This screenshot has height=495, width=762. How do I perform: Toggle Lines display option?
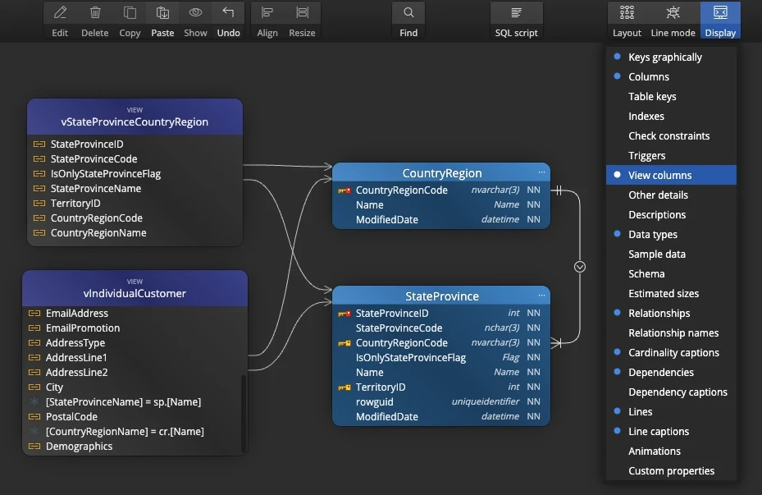(671, 411)
